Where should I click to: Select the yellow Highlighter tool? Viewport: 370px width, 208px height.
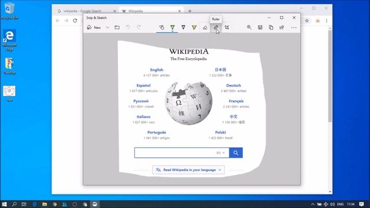pos(194,27)
